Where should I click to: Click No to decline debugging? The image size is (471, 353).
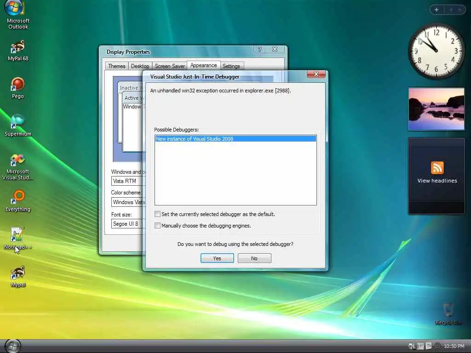click(254, 258)
